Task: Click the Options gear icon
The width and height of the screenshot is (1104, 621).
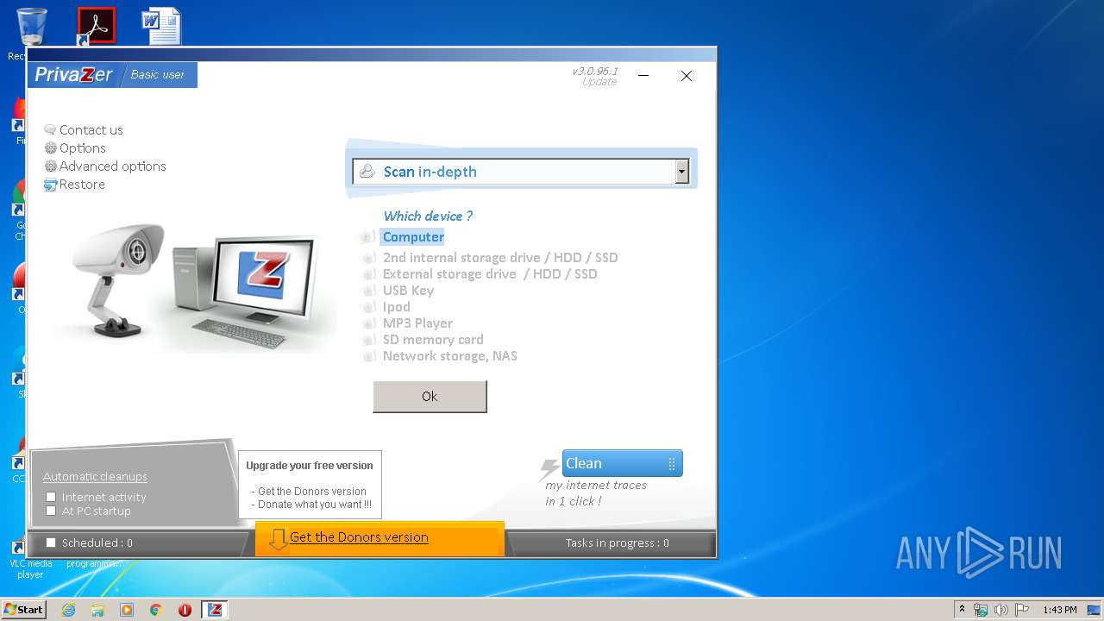Action: pos(50,148)
